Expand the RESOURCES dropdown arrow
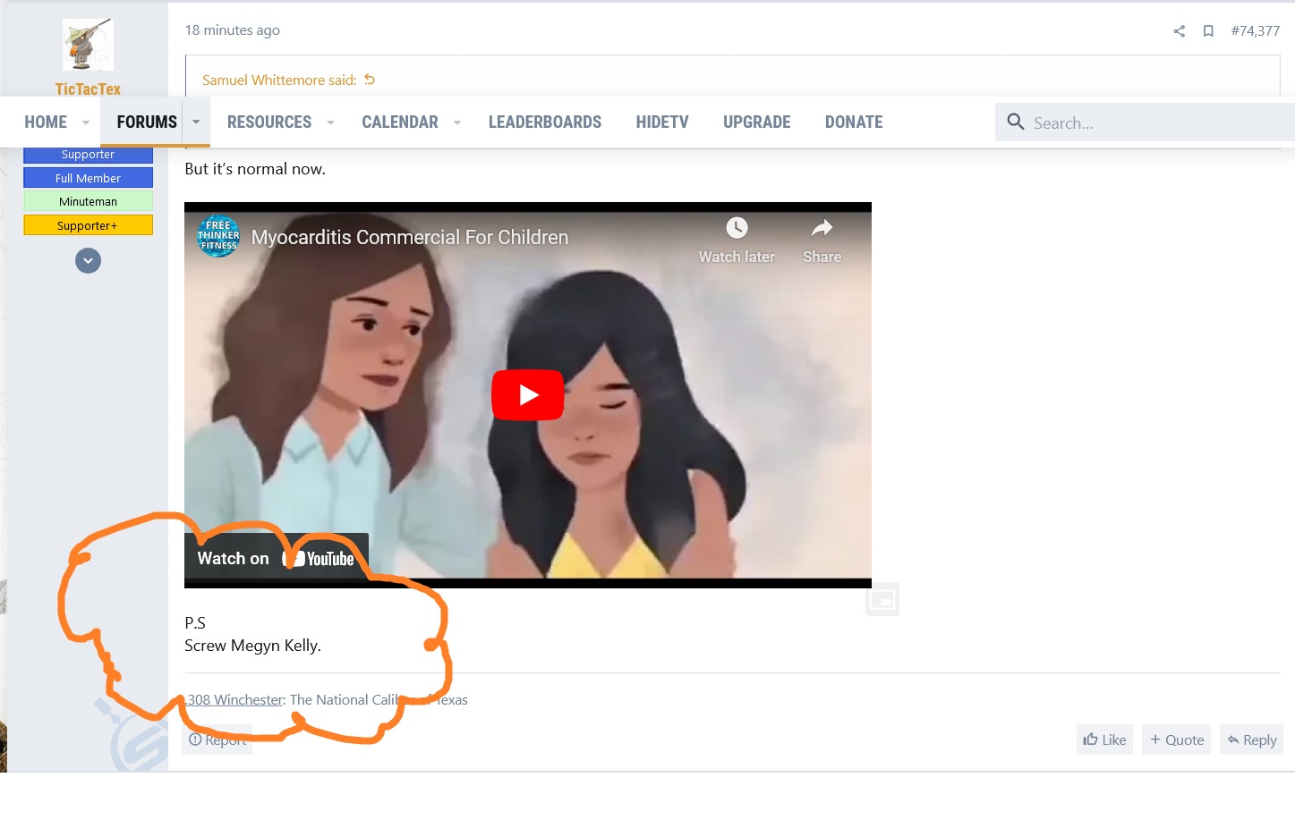The image size is (1295, 828). (330, 123)
